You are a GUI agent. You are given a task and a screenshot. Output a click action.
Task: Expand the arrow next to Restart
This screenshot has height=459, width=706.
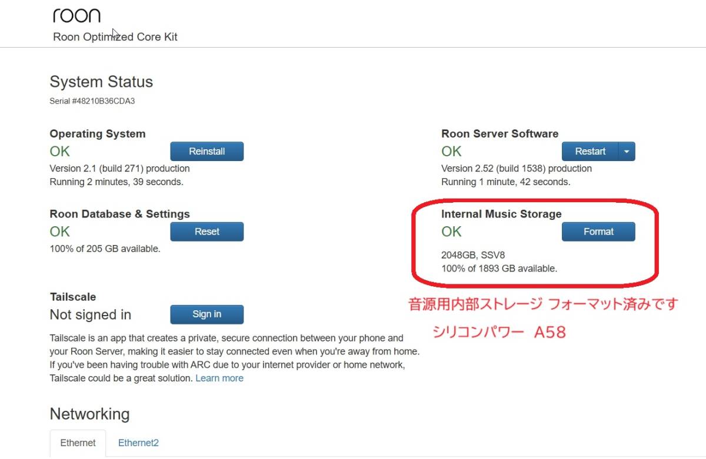[x=627, y=152]
